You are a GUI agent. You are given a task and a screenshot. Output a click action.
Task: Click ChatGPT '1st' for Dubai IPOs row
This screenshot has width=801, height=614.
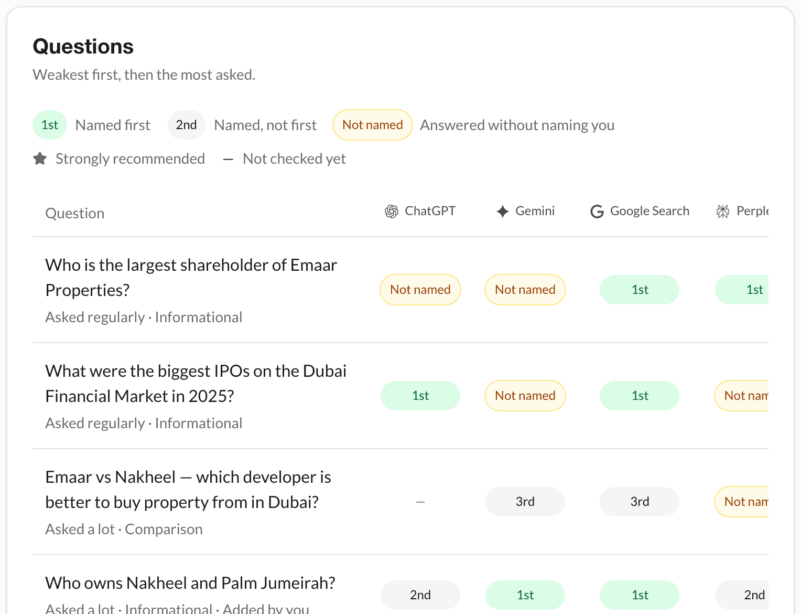tap(420, 396)
